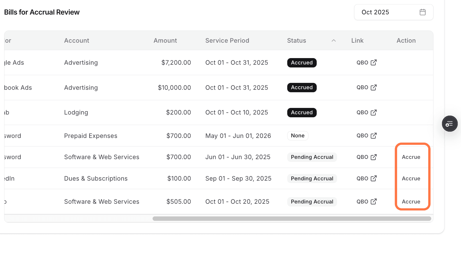Screen dimensions: 461x280
Task: Open the QBO link for the Google Ads bill
Action: point(367,62)
